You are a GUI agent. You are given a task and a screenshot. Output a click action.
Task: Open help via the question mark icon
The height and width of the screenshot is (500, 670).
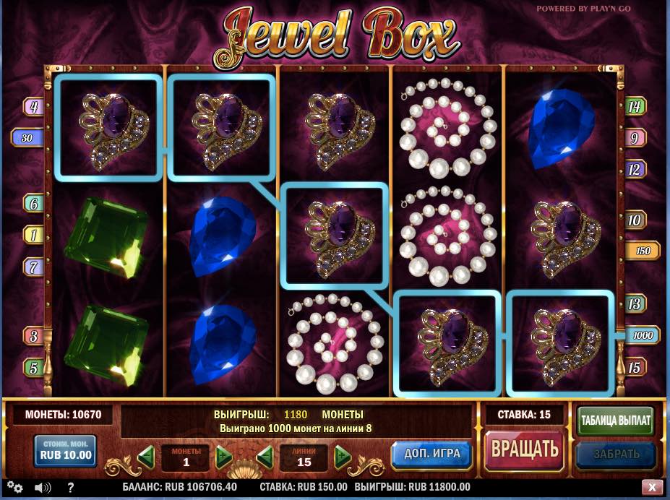pyautogui.click(x=71, y=487)
